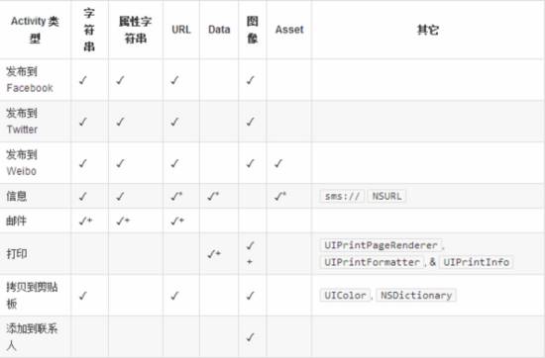Click the 添加到联系人 row's 图像 checkmark

[251, 337]
